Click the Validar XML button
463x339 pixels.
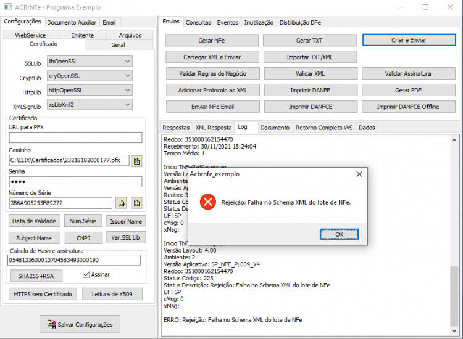tap(310, 74)
